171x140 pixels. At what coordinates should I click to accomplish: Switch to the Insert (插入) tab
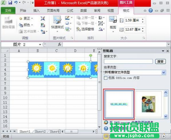click(x=36, y=10)
